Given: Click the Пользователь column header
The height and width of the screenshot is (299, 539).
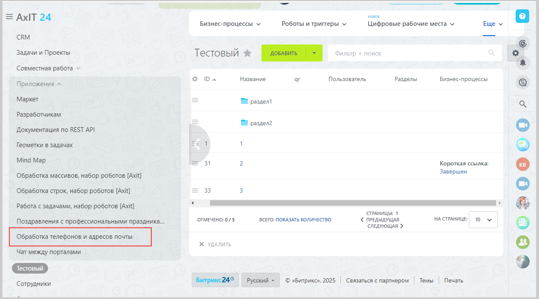Looking at the screenshot, I should click(347, 79).
